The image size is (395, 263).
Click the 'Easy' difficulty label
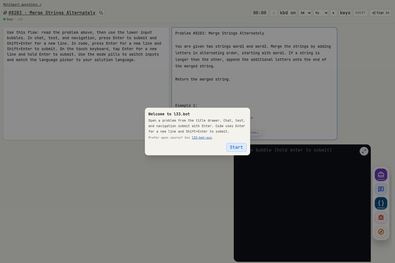[x=10, y=19]
